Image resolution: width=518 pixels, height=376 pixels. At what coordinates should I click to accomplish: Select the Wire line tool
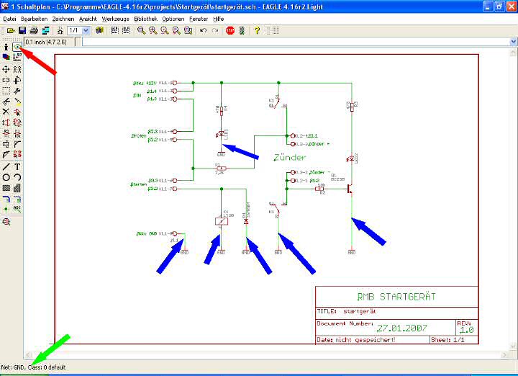click(x=6, y=166)
